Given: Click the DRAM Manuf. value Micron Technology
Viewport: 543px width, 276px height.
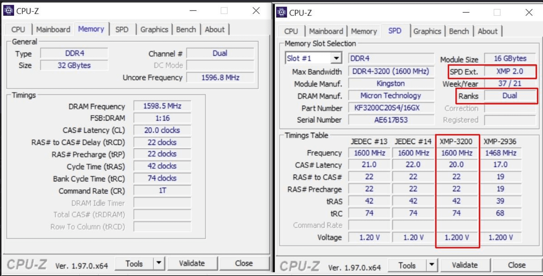Looking at the screenshot, I should (x=391, y=96).
